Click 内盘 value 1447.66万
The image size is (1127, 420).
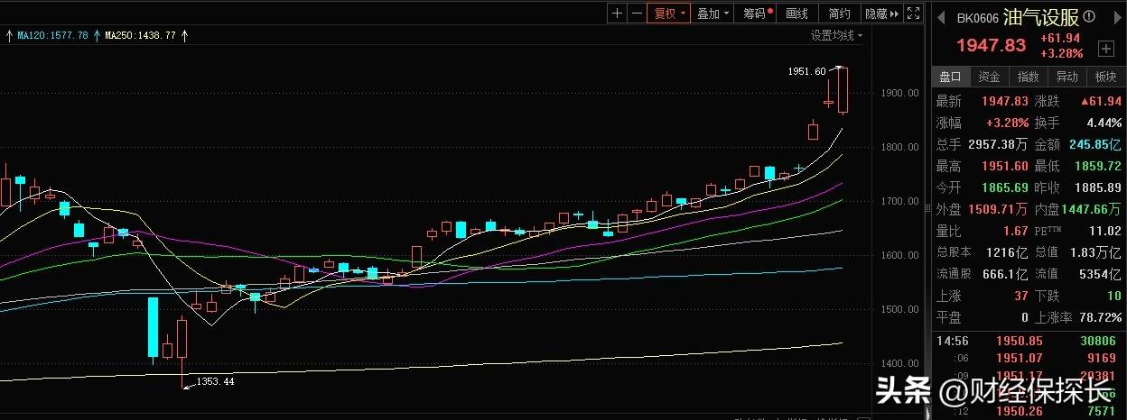[x=1091, y=209]
